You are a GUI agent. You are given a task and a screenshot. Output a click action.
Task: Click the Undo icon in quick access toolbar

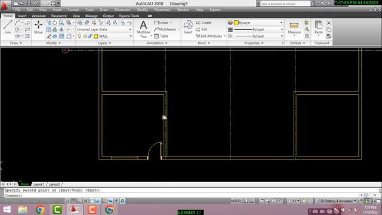coord(35,4)
